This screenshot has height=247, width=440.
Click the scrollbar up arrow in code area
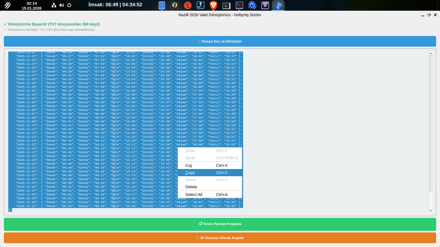(x=431, y=53)
